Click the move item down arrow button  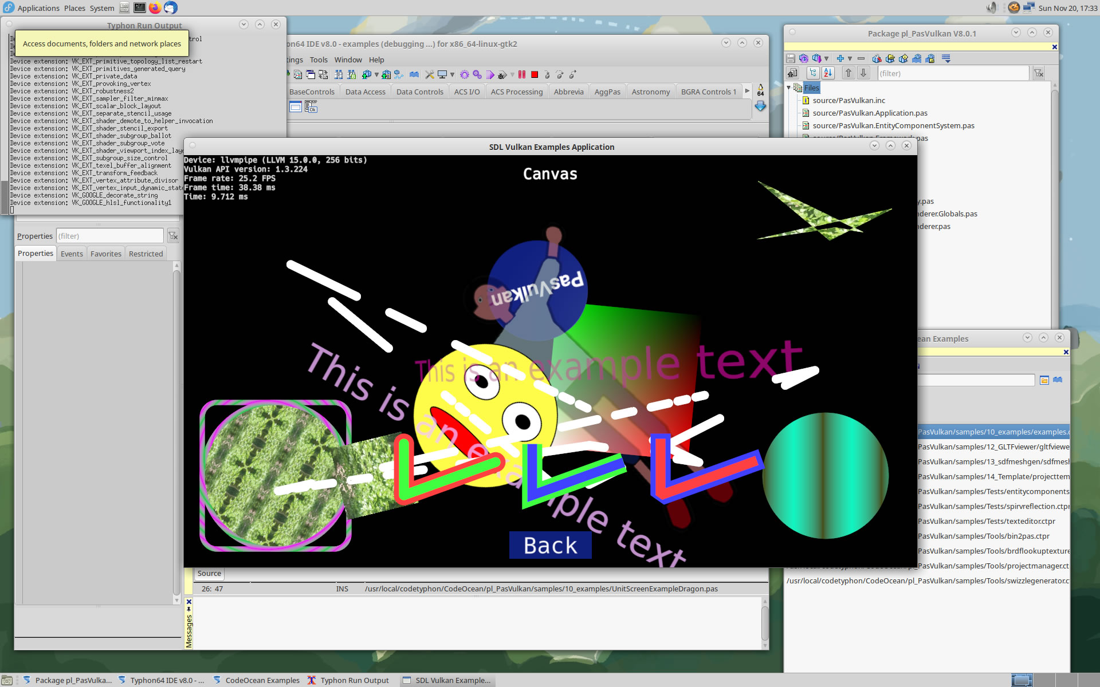[x=863, y=73]
